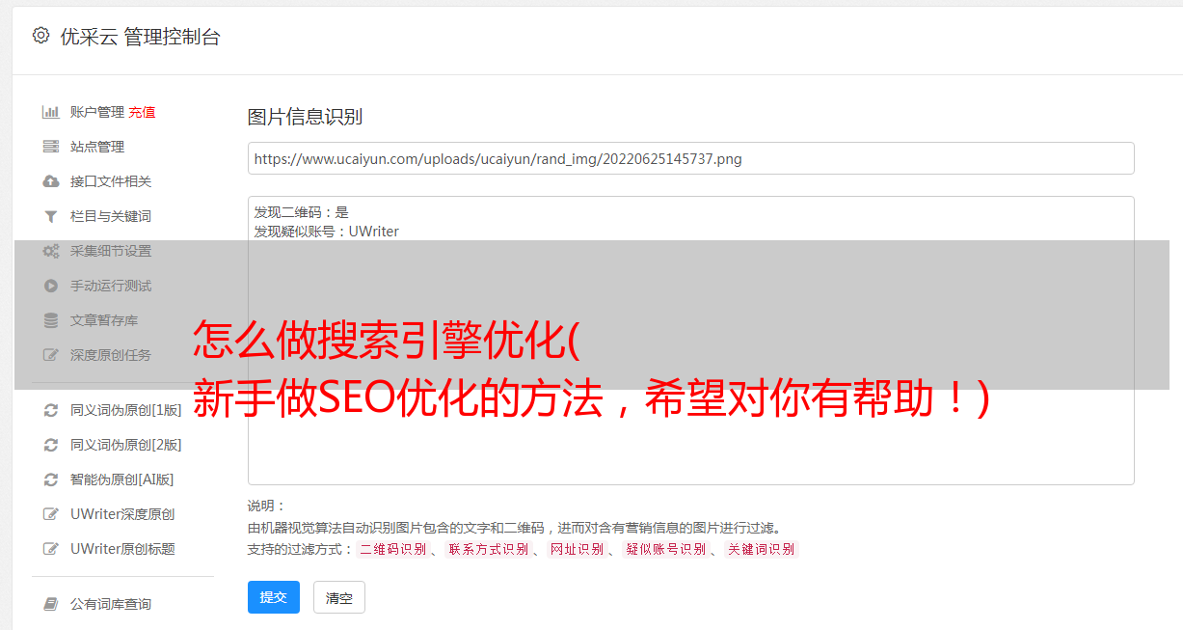Image resolution: width=1183 pixels, height=630 pixels.
Task: Open 站点管理 in sidebar
Action: click(x=97, y=147)
